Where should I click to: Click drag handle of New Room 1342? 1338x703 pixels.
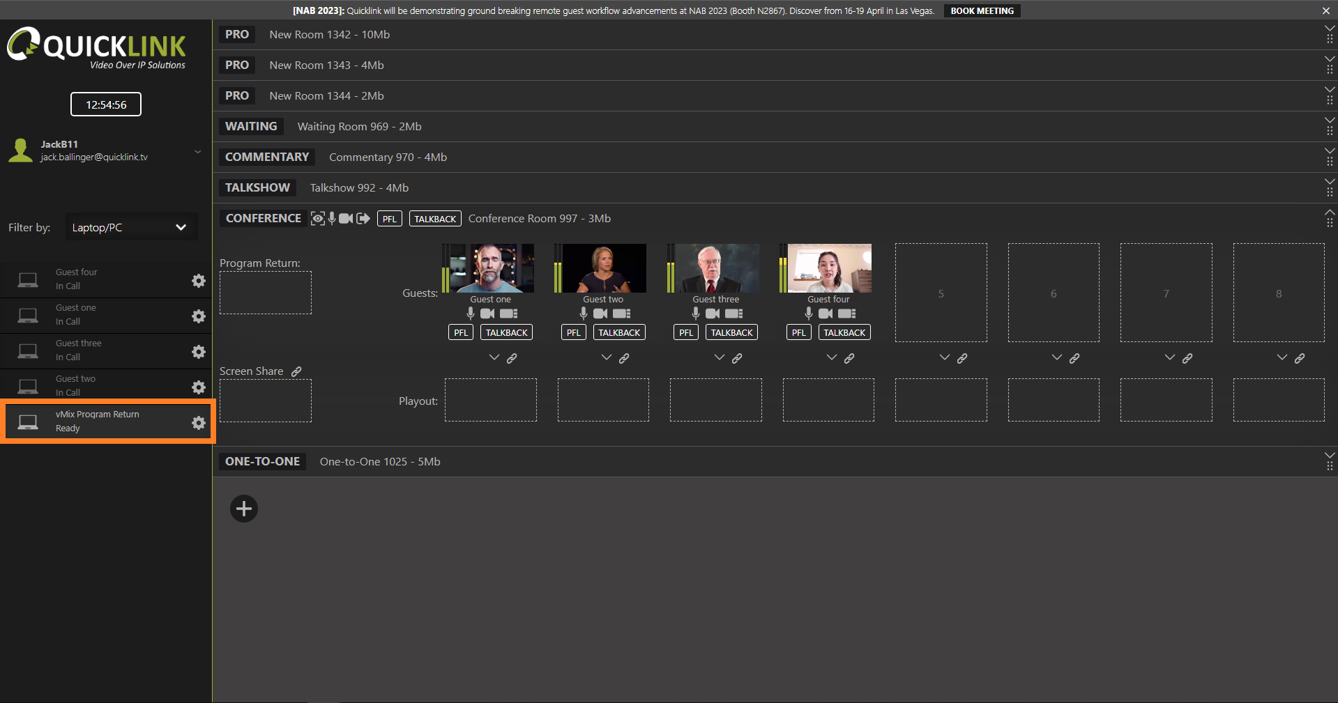(x=1330, y=40)
